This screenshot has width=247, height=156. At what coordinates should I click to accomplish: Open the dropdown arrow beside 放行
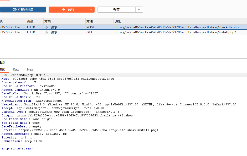click(91, 10)
